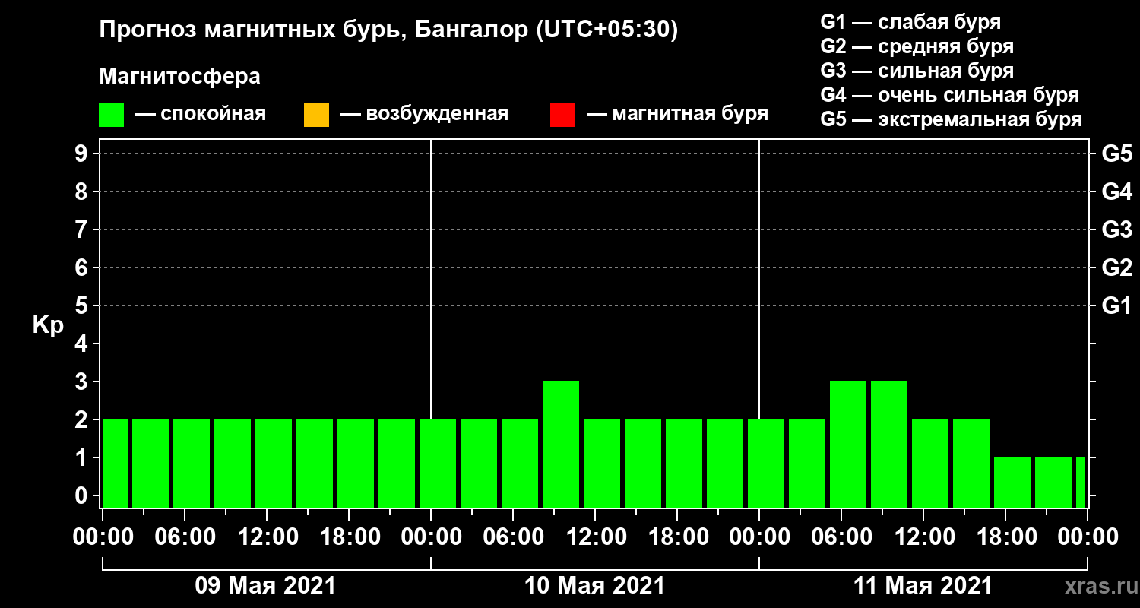Image resolution: width=1140 pixels, height=608 pixels.
Task: Click the right-axis 'G1' label
Action: click(x=1116, y=306)
